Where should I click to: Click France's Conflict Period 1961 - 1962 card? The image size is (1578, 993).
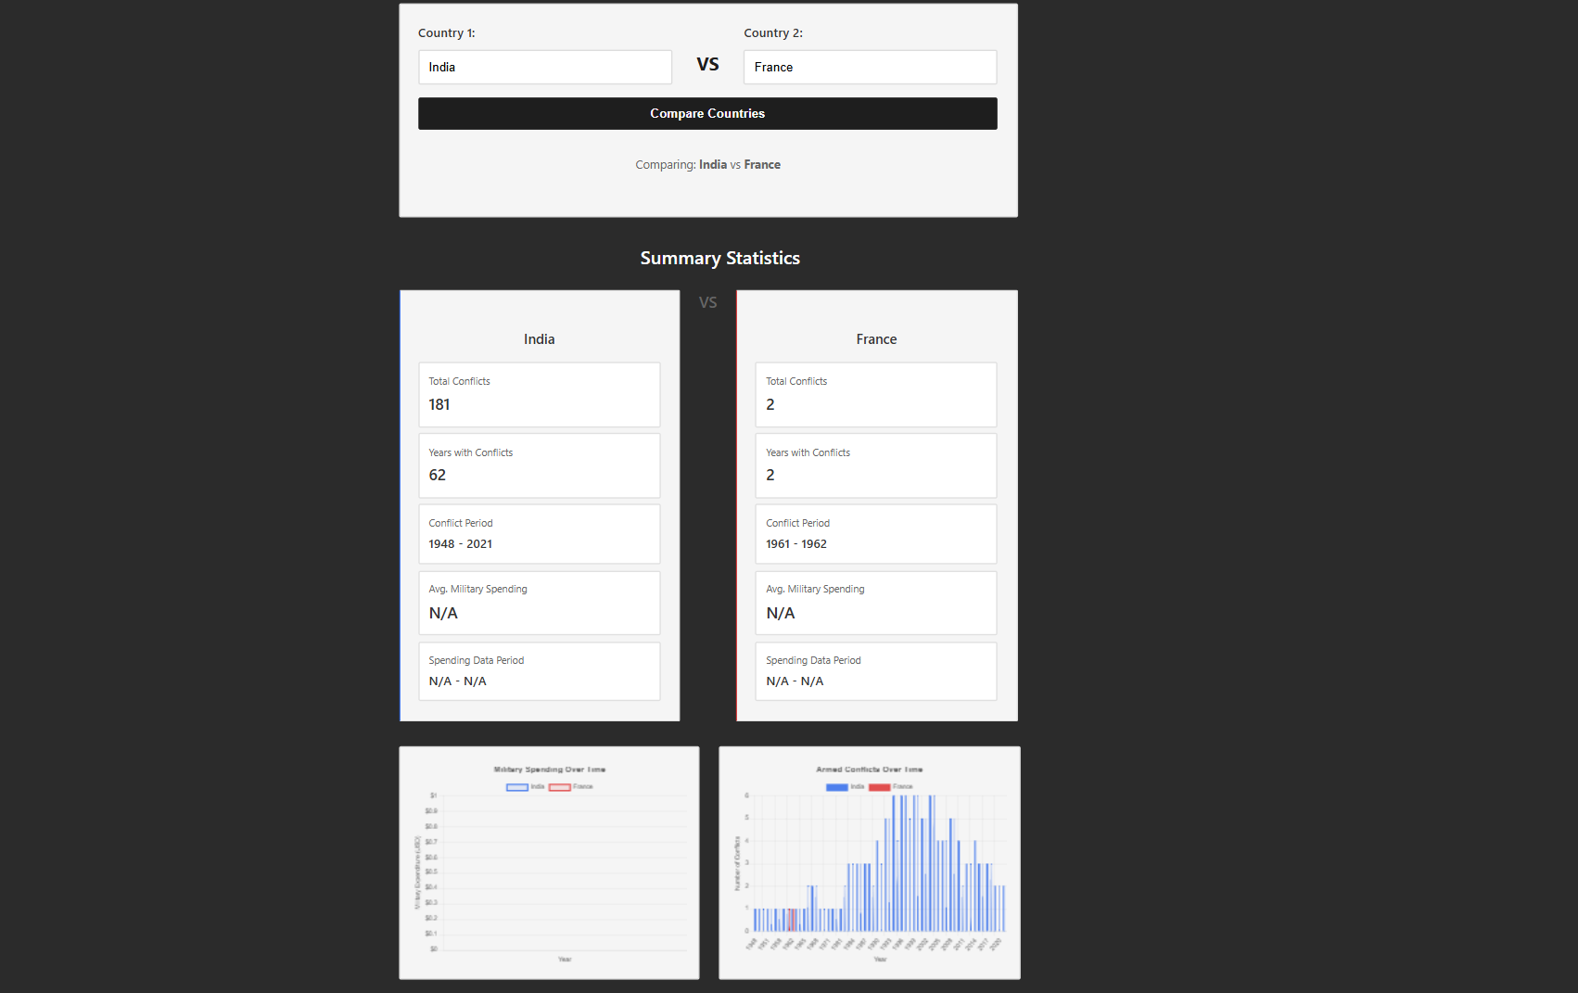[875, 534]
